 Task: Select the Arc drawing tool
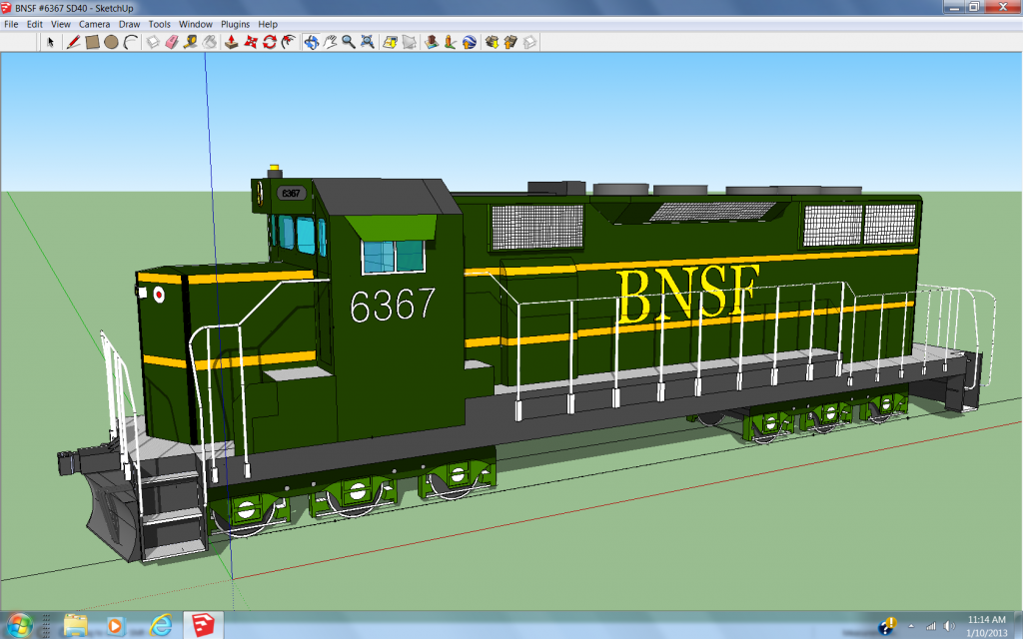coord(131,42)
